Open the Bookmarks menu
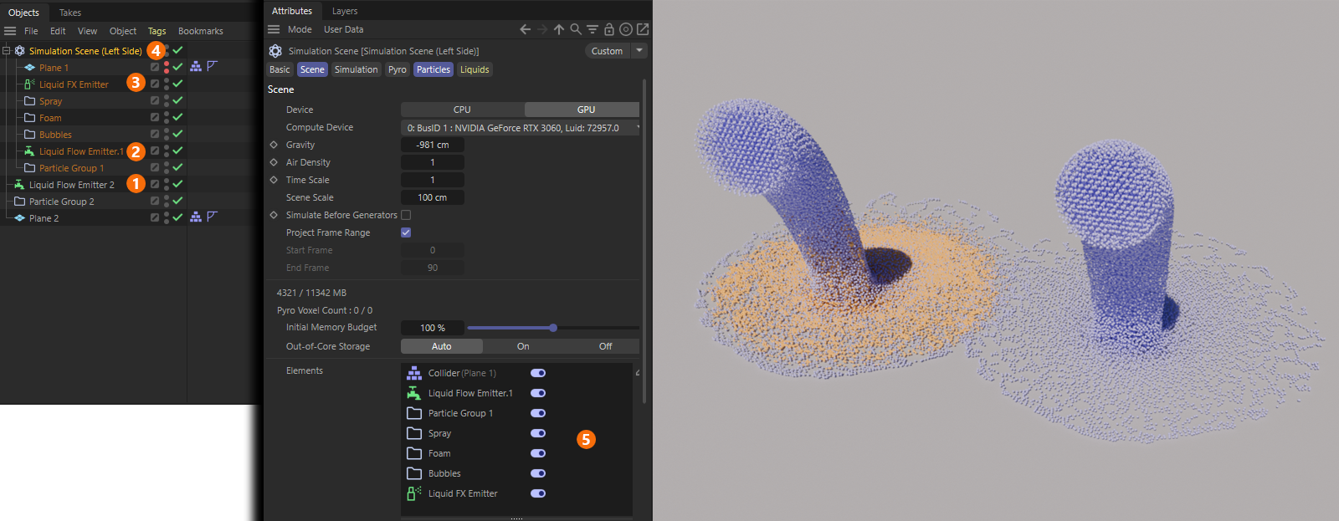The image size is (1339, 521). (201, 31)
